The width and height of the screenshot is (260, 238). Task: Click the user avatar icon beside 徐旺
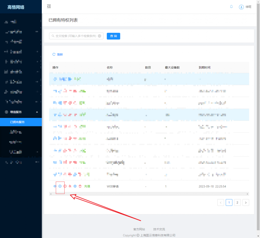[241, 7]
